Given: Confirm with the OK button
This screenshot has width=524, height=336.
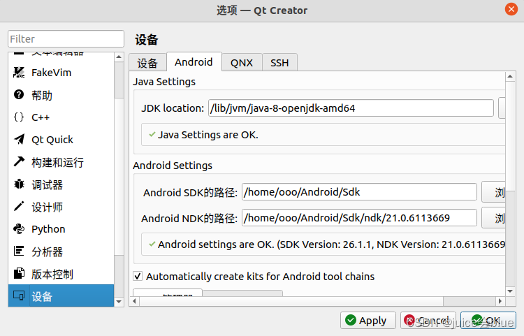Looking at the screenshot, I should (x=488, y=321).
